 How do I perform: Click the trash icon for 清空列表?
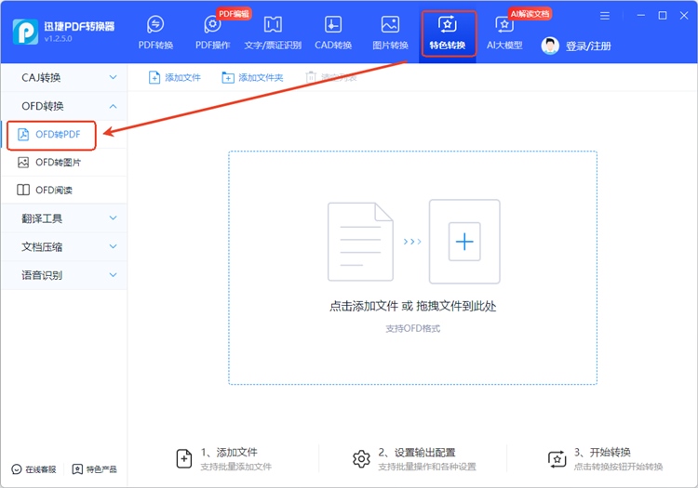(311, 77)
